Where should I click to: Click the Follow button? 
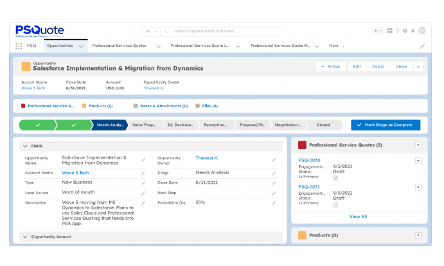click(330, 67)
